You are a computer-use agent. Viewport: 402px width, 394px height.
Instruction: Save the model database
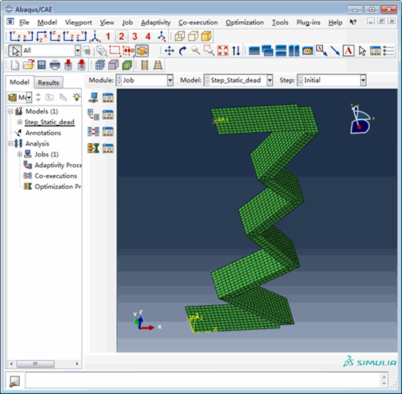[42, 65]
